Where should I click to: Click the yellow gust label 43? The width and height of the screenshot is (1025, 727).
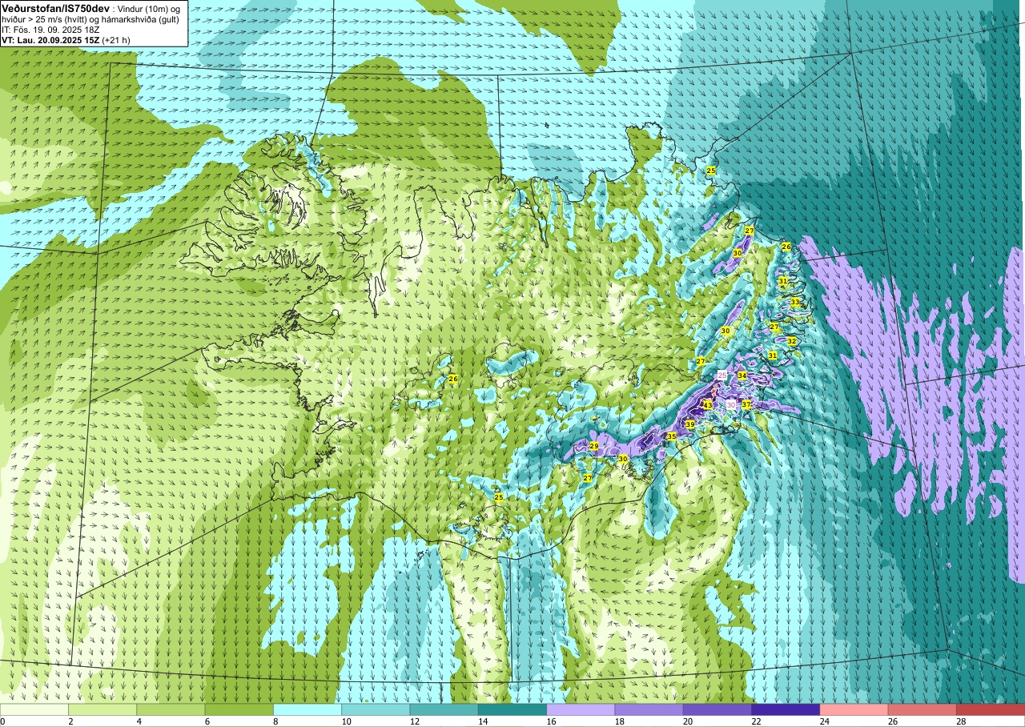(x=708, y=405)
